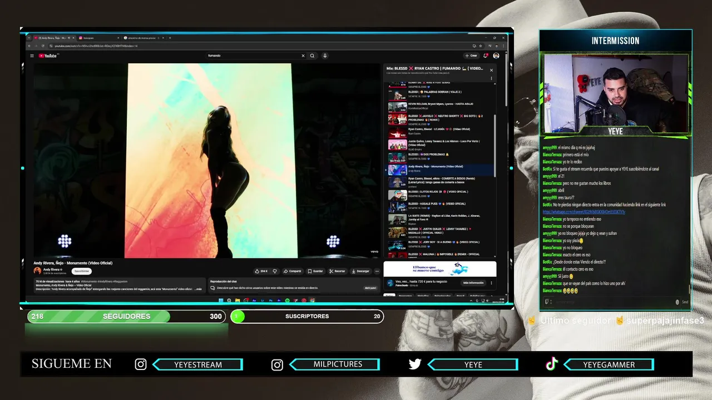
Task: Save the video with Guardar
Action: coord(315,271)
